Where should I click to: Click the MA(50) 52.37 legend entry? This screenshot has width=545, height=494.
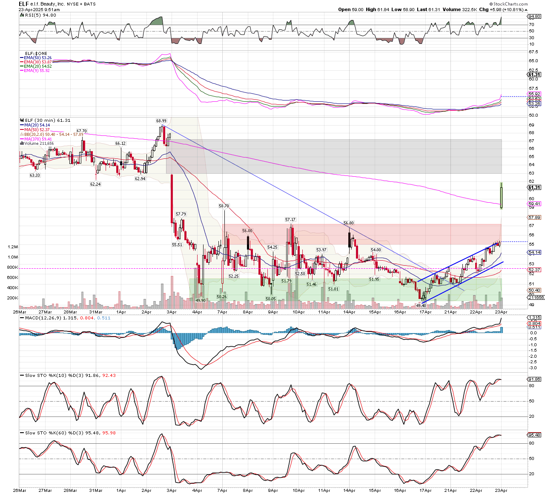[x=35, y=130]
